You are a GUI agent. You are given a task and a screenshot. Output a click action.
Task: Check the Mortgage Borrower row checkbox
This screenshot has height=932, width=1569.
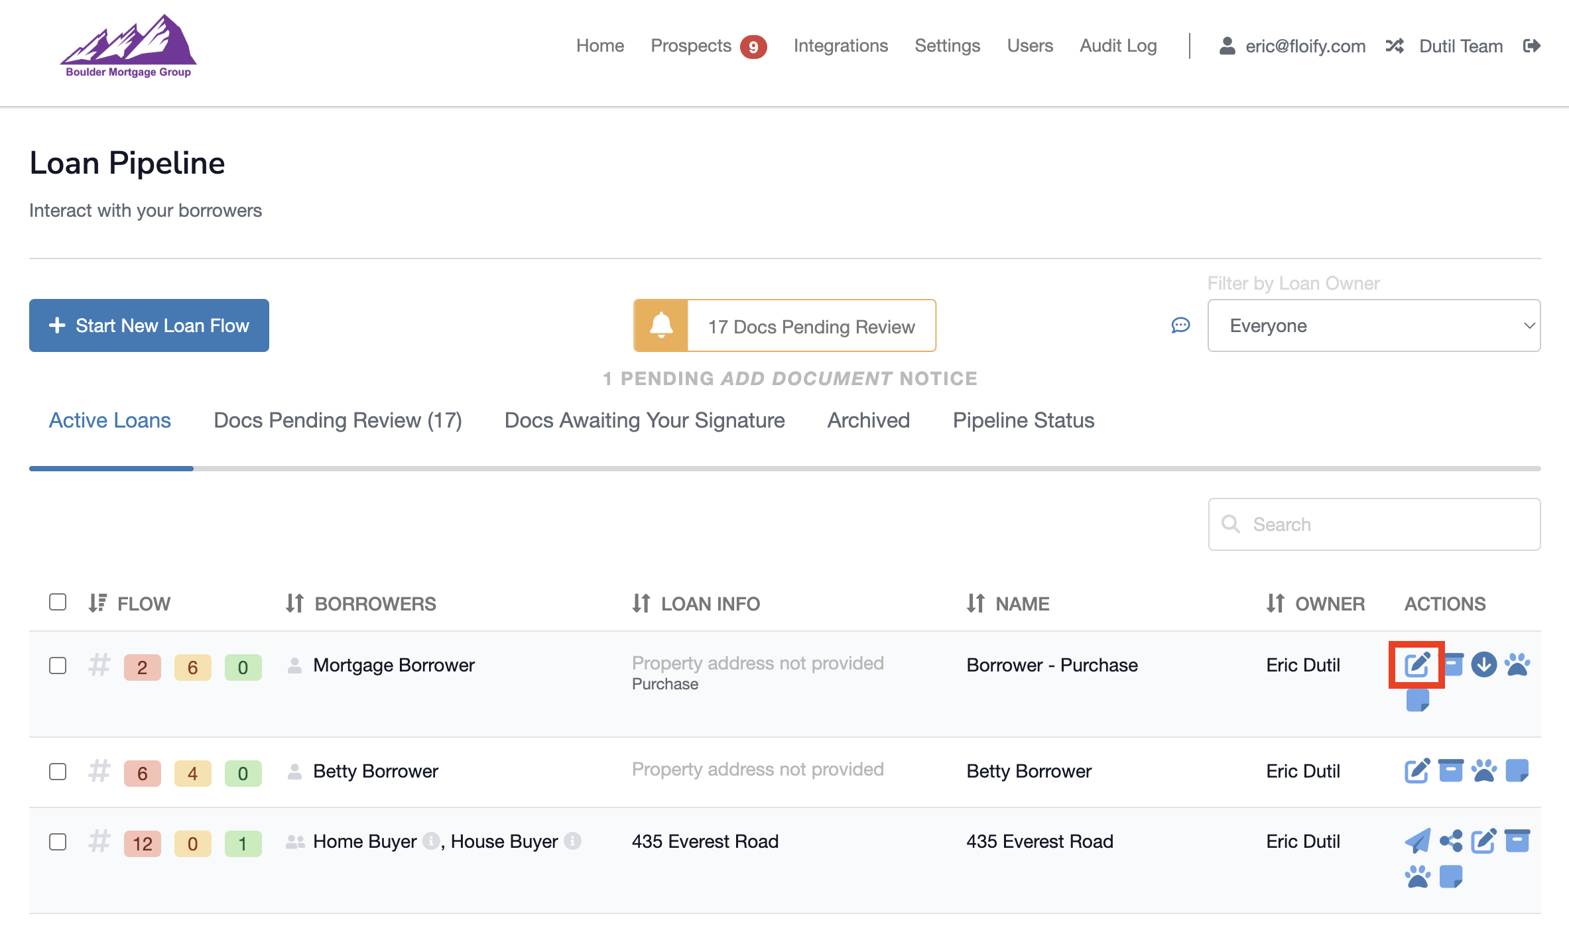tap(58, 665)
